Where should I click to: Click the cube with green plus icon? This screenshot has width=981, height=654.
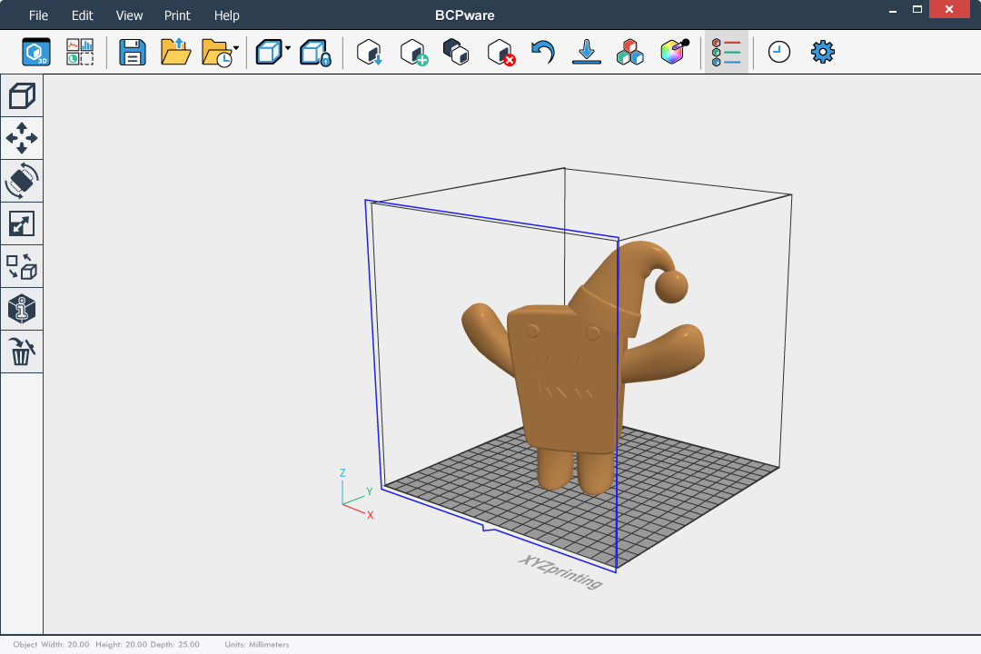coord(413,53)
